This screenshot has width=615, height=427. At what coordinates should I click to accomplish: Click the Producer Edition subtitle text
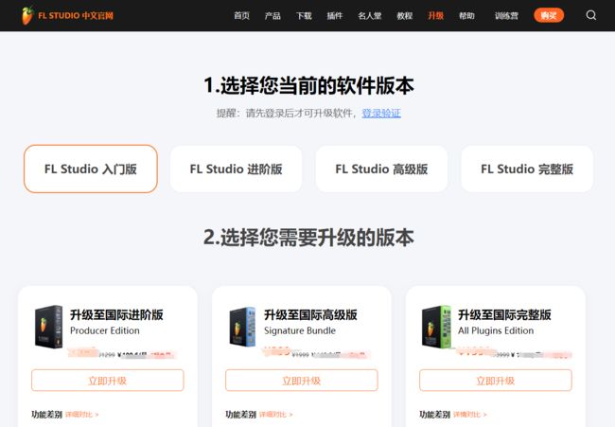pos(105,330)
